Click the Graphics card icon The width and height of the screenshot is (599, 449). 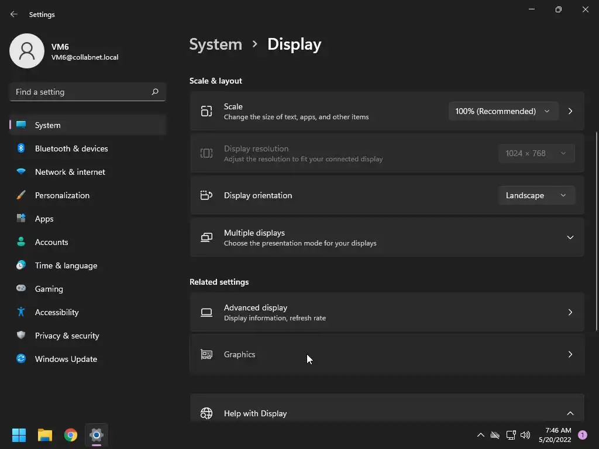click(206, 354)
